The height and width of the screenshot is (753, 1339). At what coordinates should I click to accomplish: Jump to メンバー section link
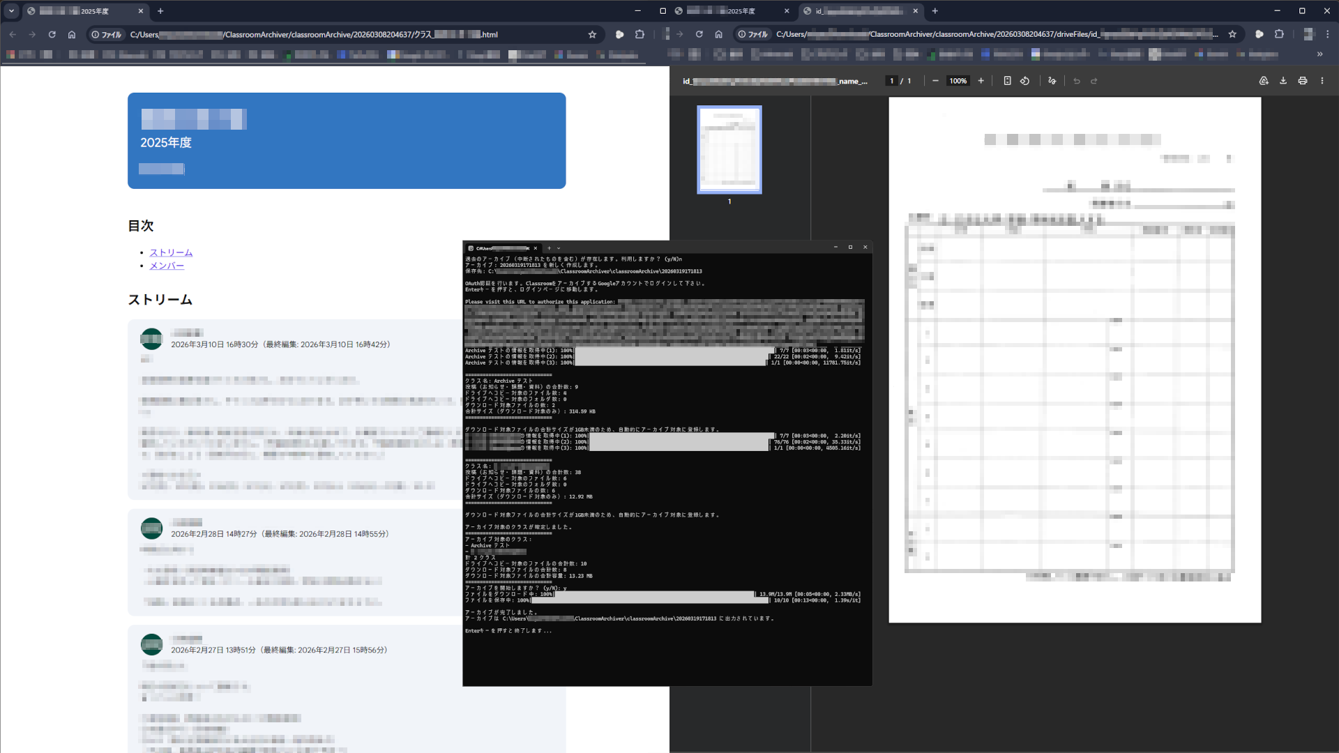(167, 266)
